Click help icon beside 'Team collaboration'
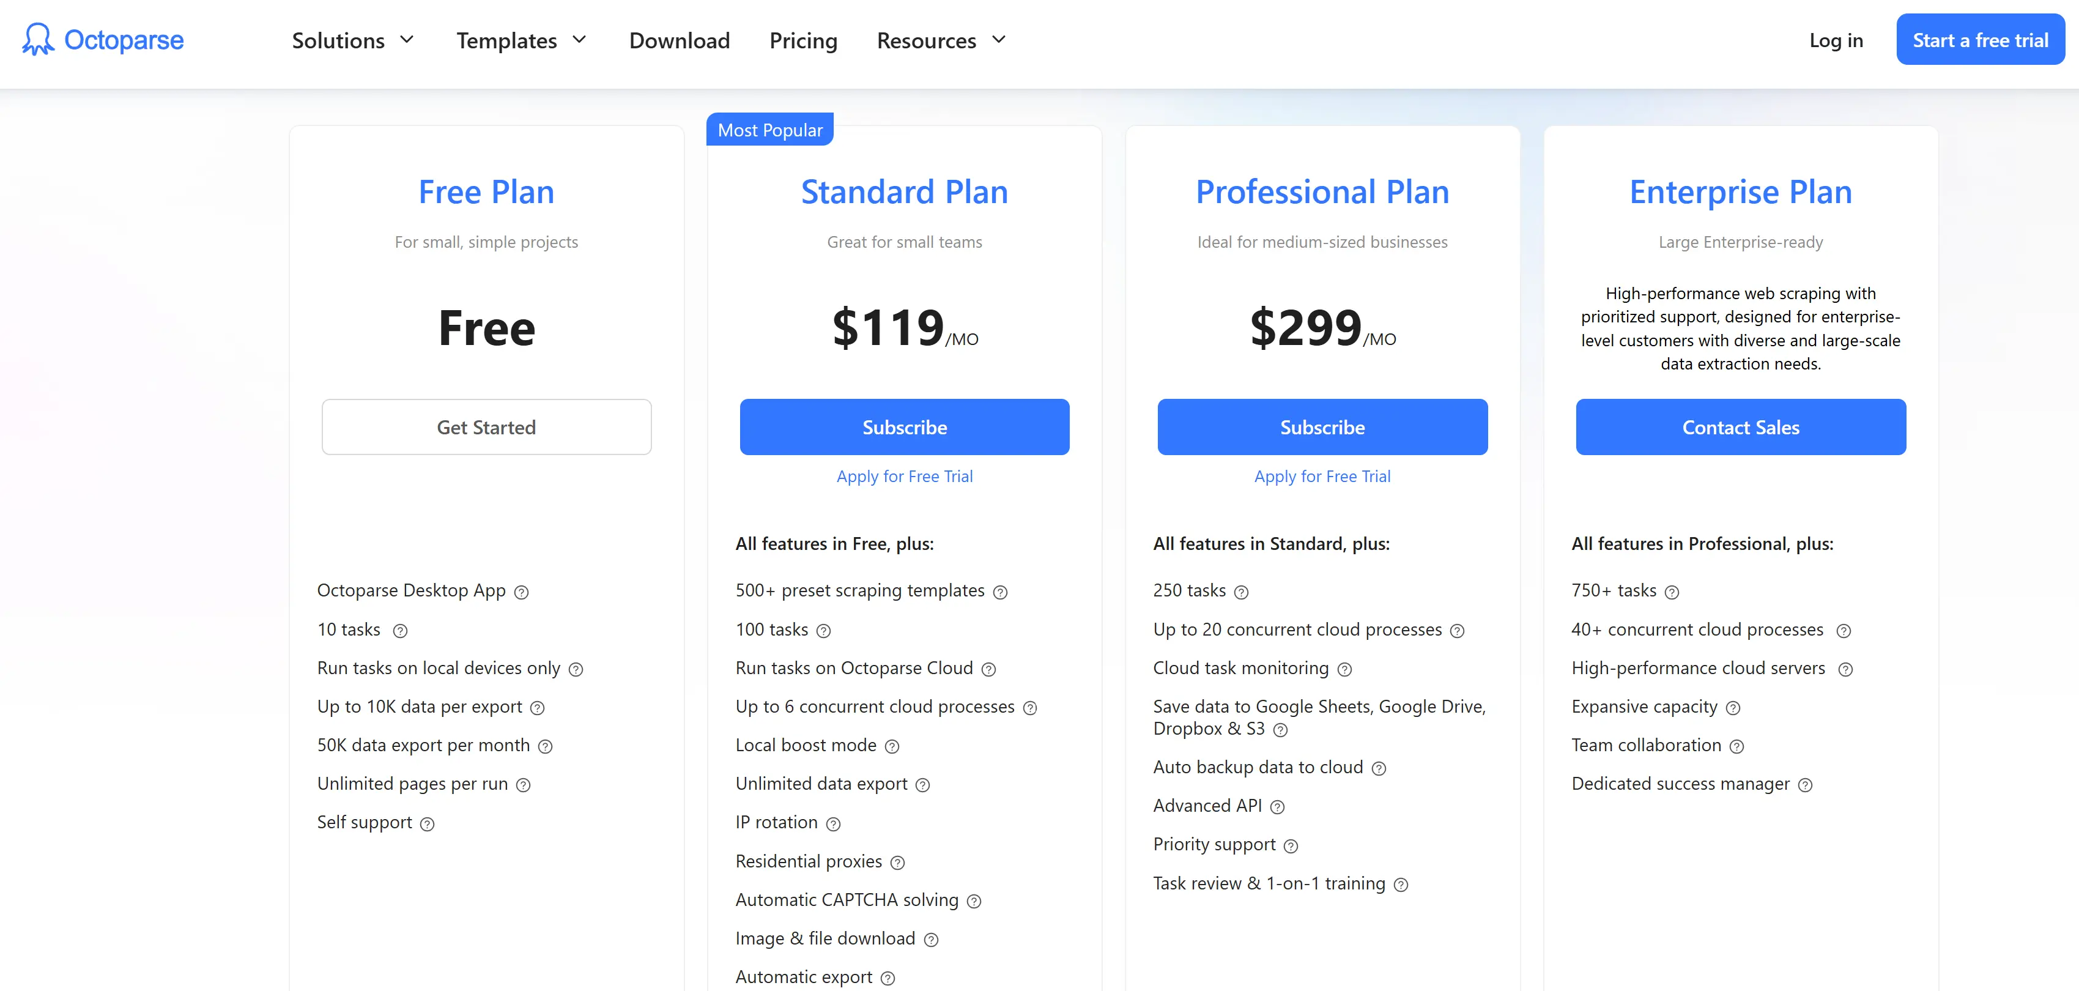Viewport: 2079px width, 991px height. point(1737,746)
